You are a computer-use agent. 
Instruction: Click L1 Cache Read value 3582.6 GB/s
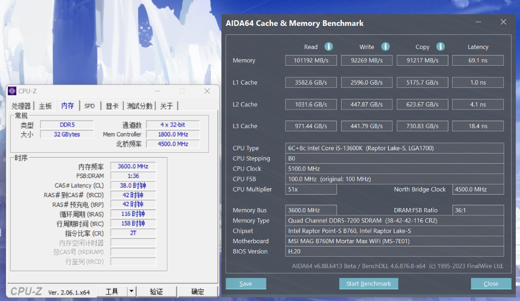point(311,82)
